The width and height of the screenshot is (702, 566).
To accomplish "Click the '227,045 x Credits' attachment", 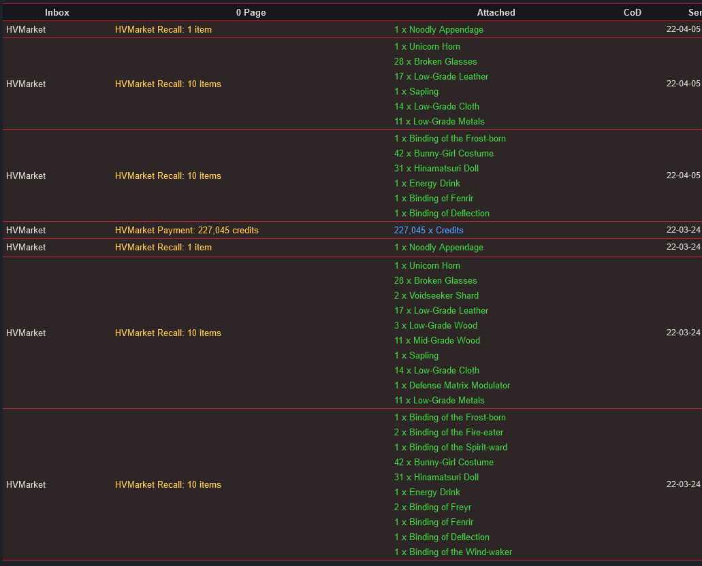I will [428, 230].
